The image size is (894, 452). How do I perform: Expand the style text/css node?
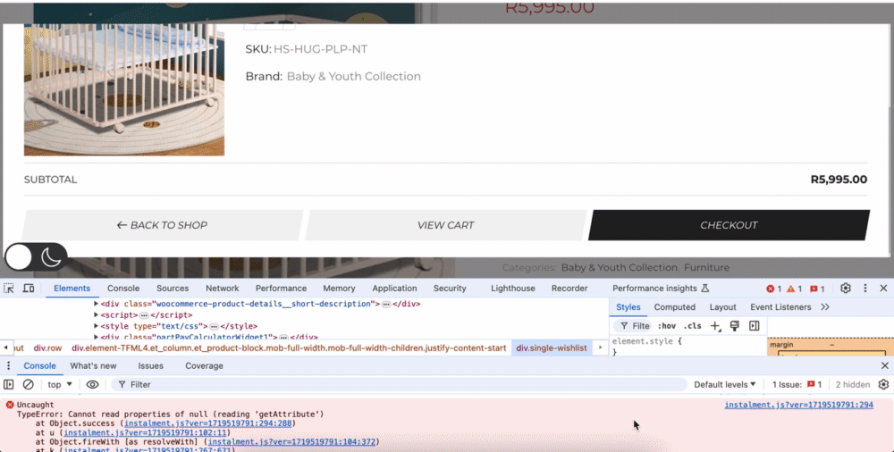pos(96,326)
